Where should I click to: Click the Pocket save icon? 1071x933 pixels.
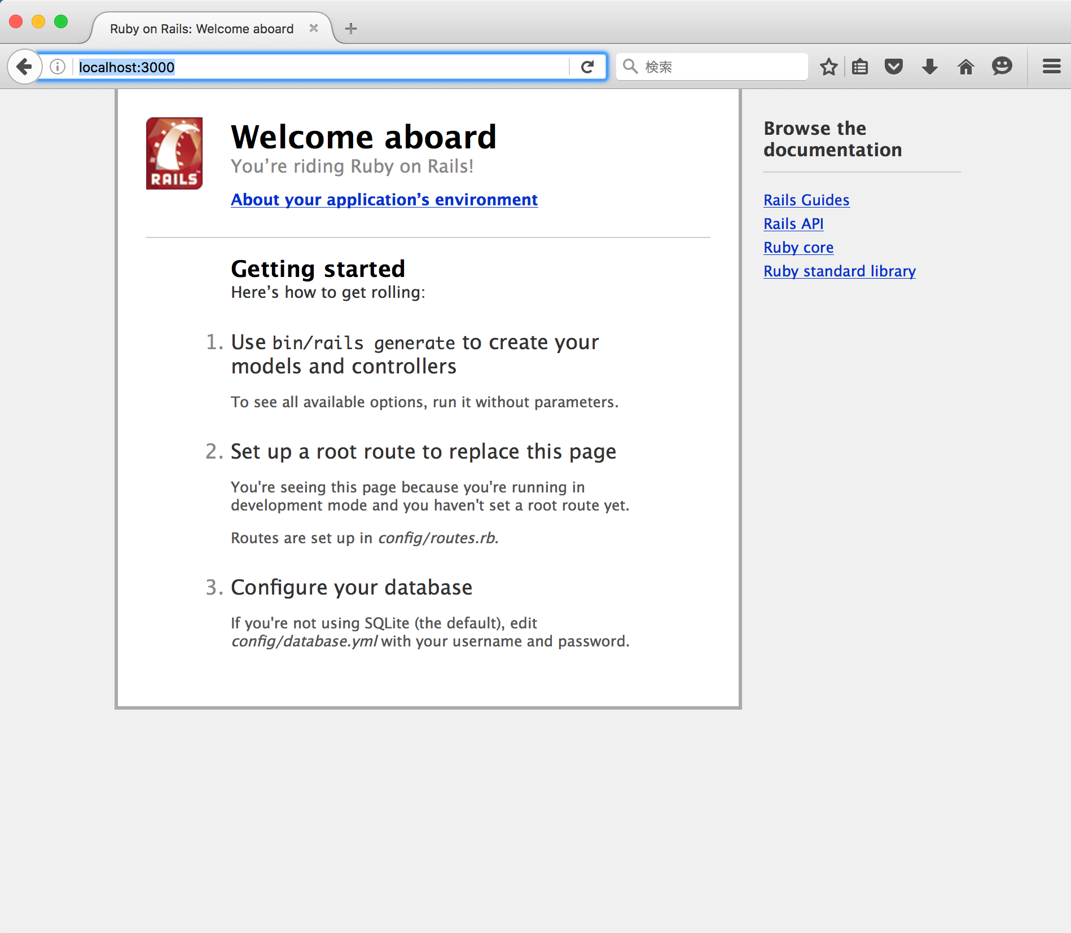(894, 66)
